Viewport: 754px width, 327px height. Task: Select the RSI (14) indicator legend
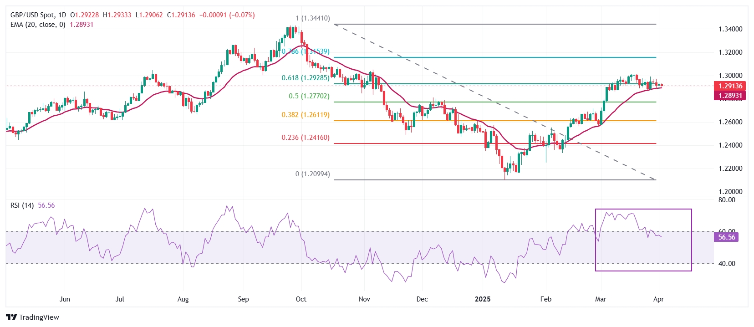click(x=22, y=205)
